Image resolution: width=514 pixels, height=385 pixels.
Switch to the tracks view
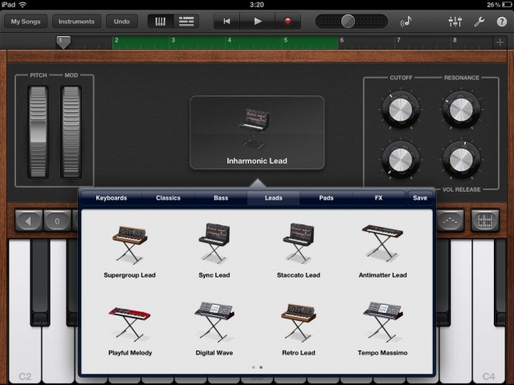pyautogui.click(x=186, y=22)
